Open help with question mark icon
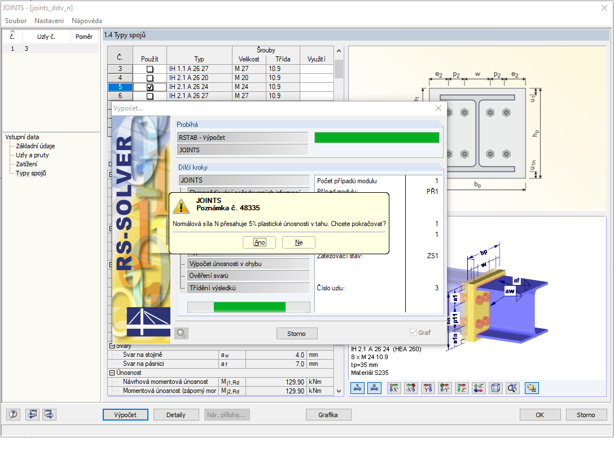614x460 pixels. [x=13, y=414]
